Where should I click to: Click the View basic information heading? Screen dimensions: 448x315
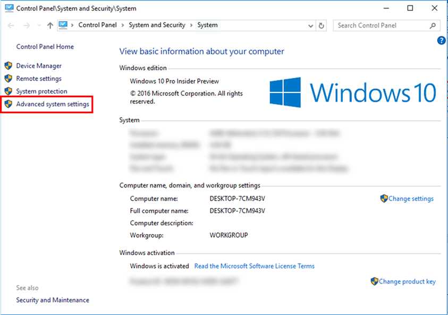coord(202,52)
